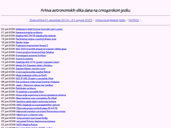Image resolution: width=171 pixels, height=128 pixels.
Task: Open Crveni sjaj kosmičke magline link
Action: coord(33,72)
